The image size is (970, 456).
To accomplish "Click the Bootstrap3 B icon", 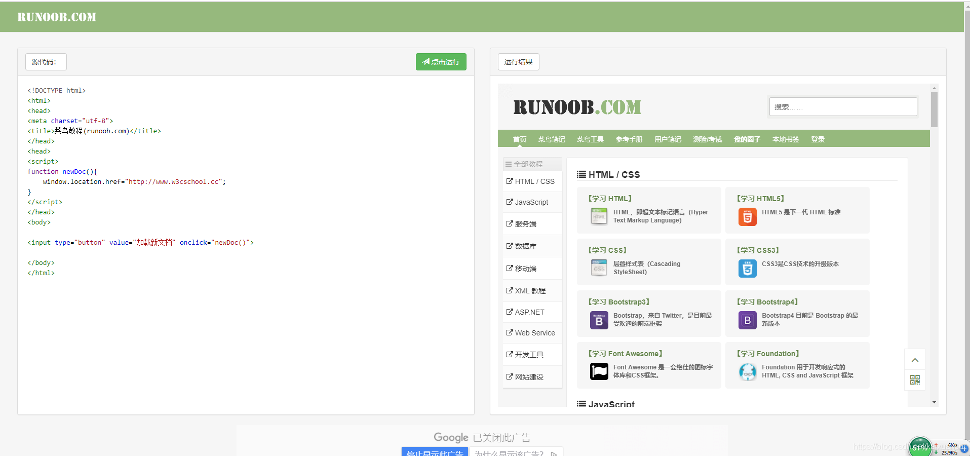I will pyautogui.click(x=599, y=320).
